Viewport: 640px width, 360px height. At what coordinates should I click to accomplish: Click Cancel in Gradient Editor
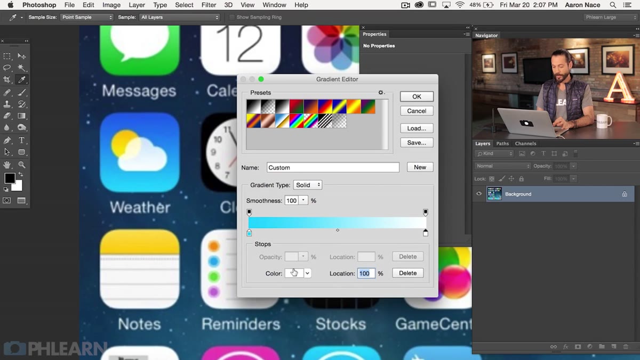[x=417, y=111]
